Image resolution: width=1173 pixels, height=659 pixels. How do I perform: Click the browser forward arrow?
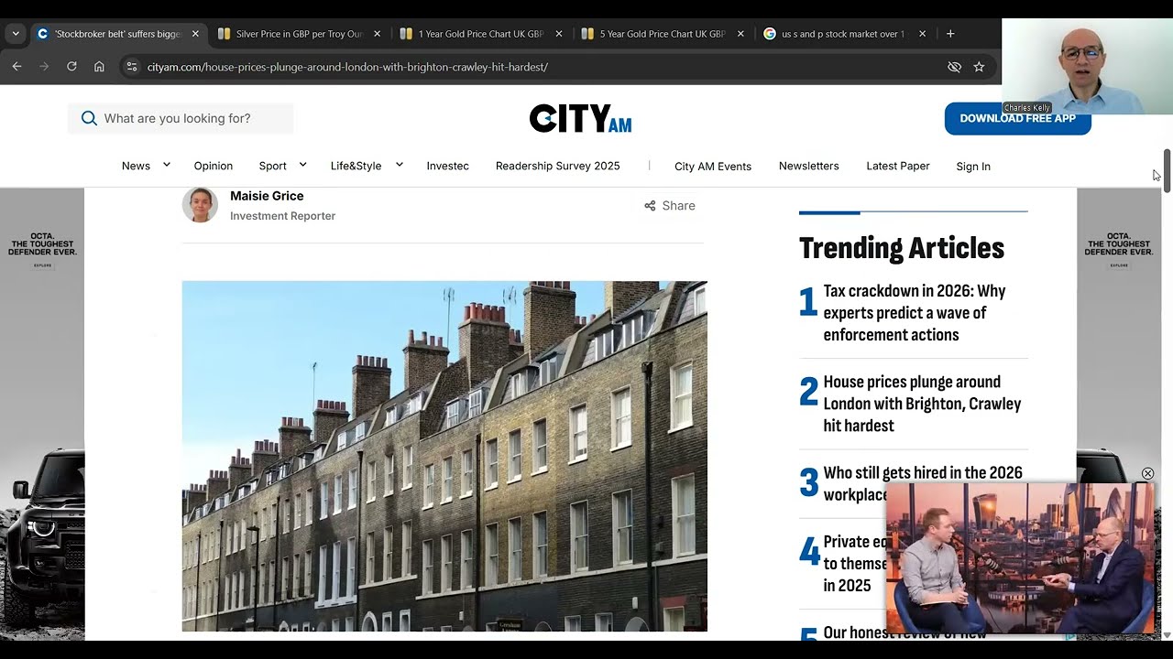[x=44, y=67]
